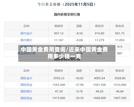The image size is (134, 107).
Task: Click the 916.00 highest price cell
Action: click(99, 33)
